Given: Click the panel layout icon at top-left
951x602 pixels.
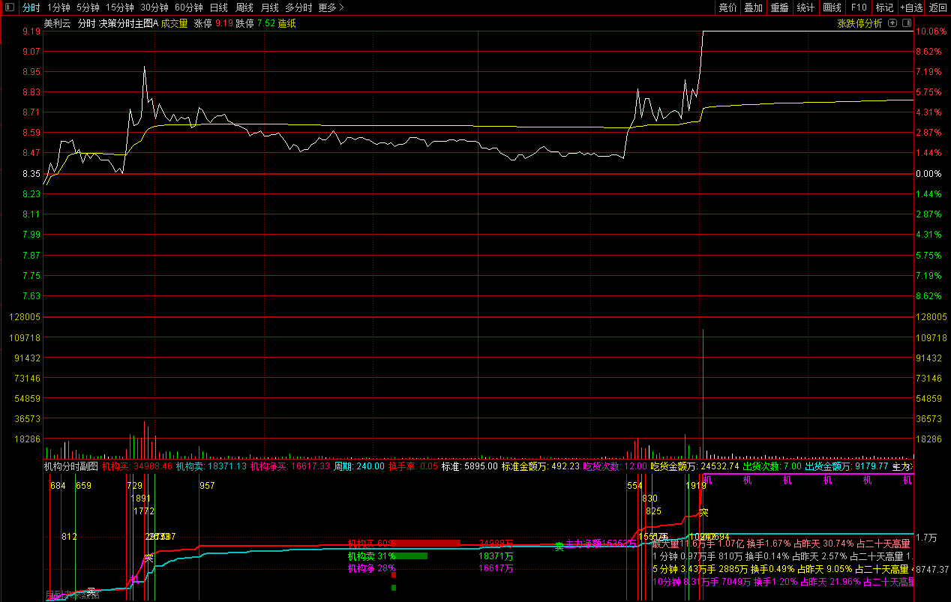Looking at the screenshot, I should (9, 7).
